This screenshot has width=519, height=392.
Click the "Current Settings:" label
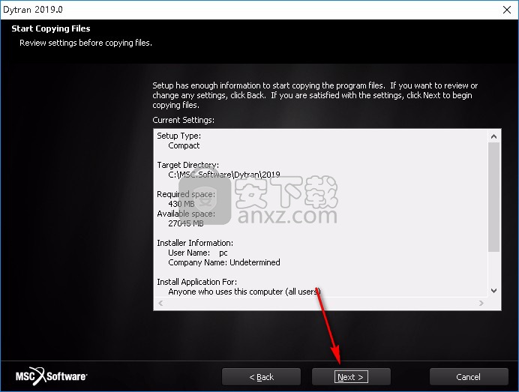click(x=183, y=120)
